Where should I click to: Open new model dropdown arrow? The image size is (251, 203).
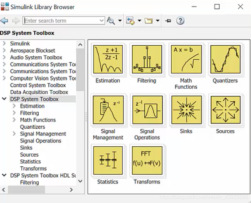click(140, 21)
